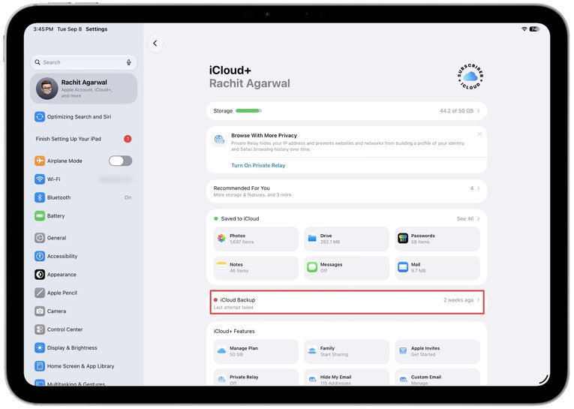The image size is (574, 409).
Task: Open Photos iCloud card
Action: click(256, 239)
